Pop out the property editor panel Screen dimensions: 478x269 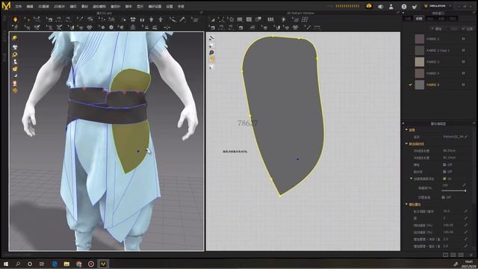(474, 123)
